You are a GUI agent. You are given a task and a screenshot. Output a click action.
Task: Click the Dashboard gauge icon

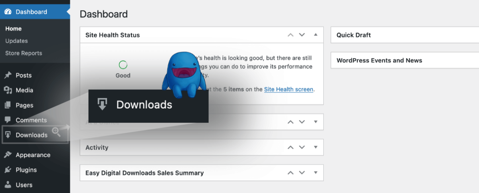tap(8, 12)
